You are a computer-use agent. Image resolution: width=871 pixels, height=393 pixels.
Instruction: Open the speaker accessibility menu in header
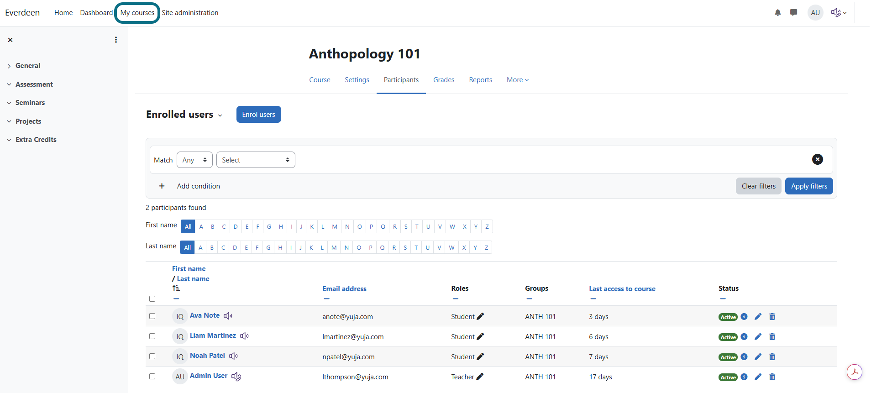pos(839,13)
